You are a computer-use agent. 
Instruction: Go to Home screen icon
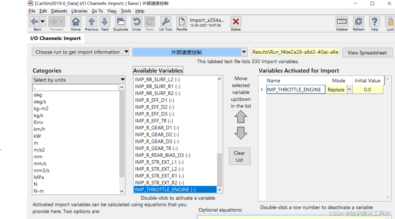point(76,21)
